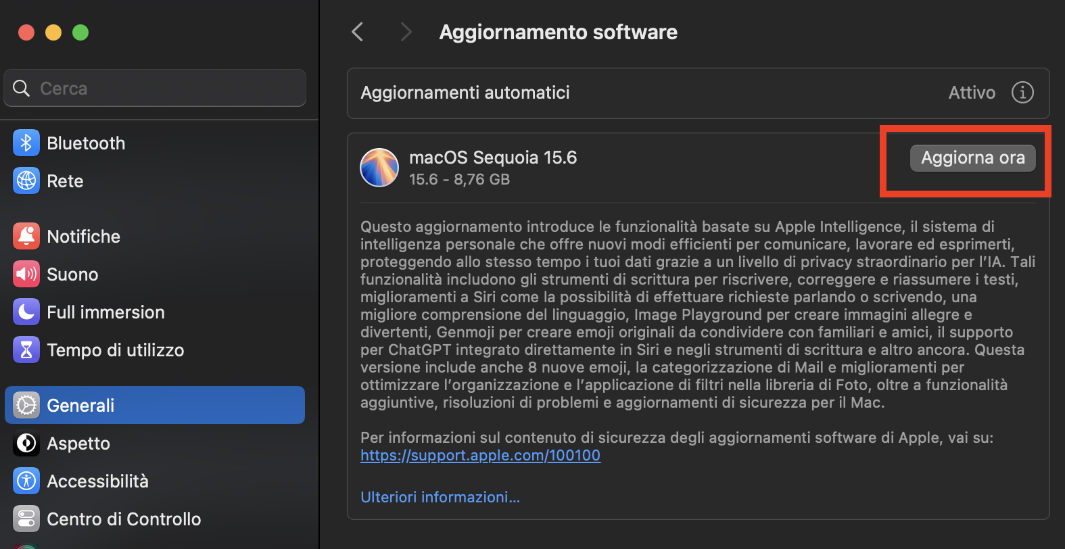The height and width of the screenshot is (549, 1065).
Task: Open Notifiche settings
Action: 26,236
